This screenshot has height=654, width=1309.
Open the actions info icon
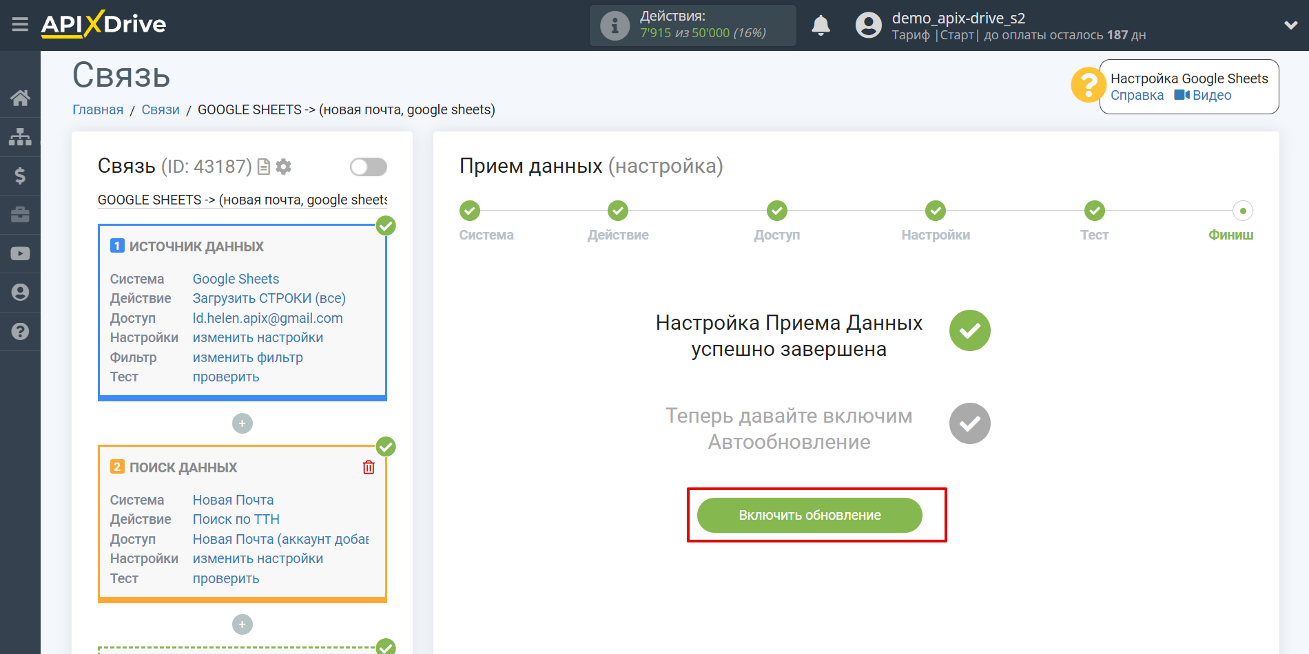click(x=615, y=25)
